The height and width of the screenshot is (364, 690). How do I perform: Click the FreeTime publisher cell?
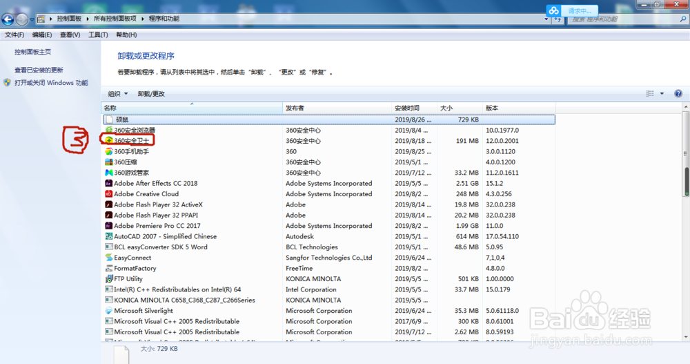299,268
